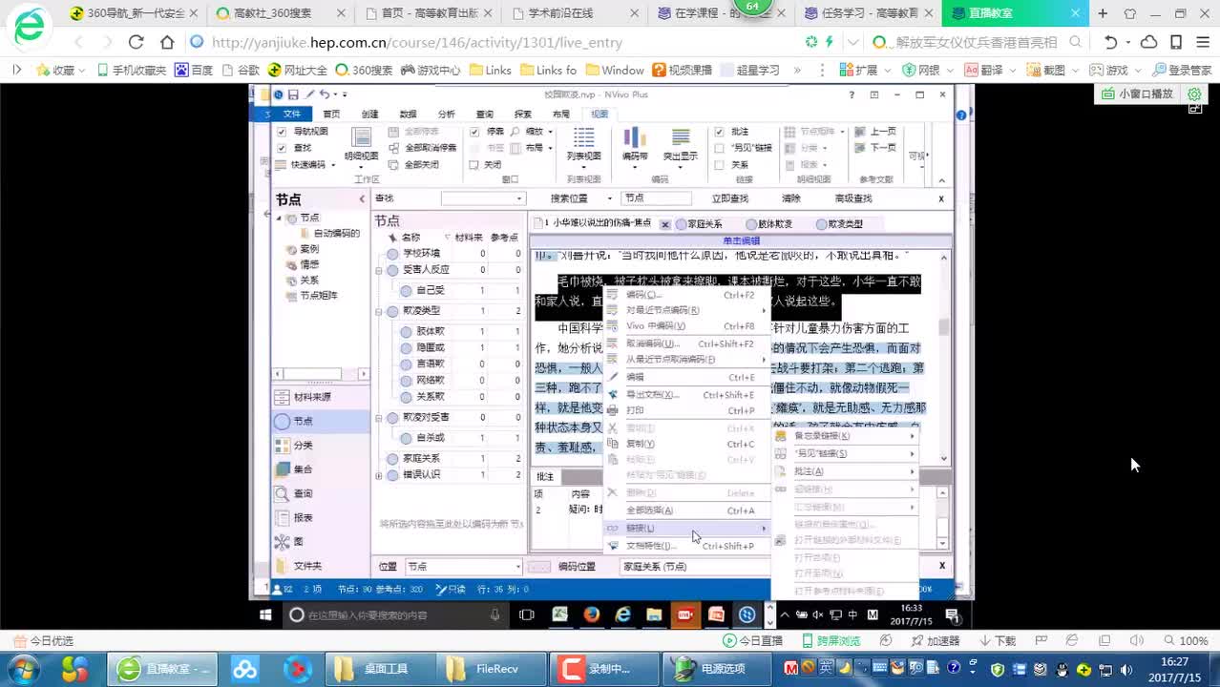This screenshot has height=687, width=1220.
Task: Click the Firefox icon on recorded taskbar
Action: point(591,614)
